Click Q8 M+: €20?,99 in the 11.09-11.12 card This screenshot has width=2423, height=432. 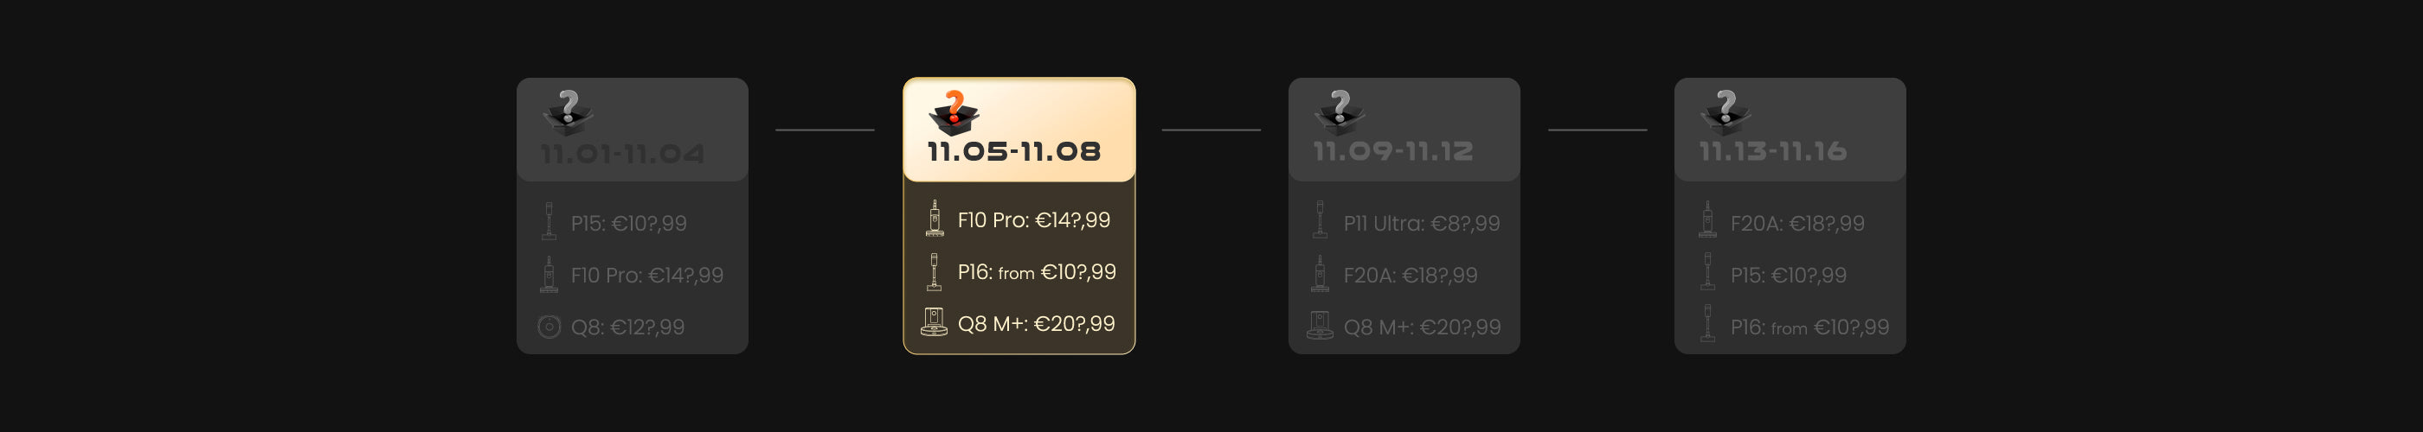click(1421, 327)
